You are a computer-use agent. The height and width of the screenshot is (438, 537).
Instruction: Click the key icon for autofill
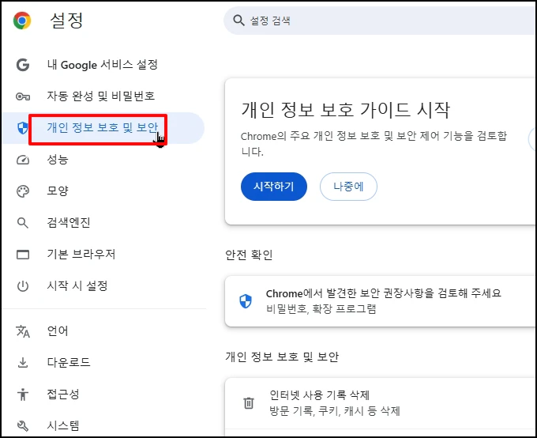[23, 96]
